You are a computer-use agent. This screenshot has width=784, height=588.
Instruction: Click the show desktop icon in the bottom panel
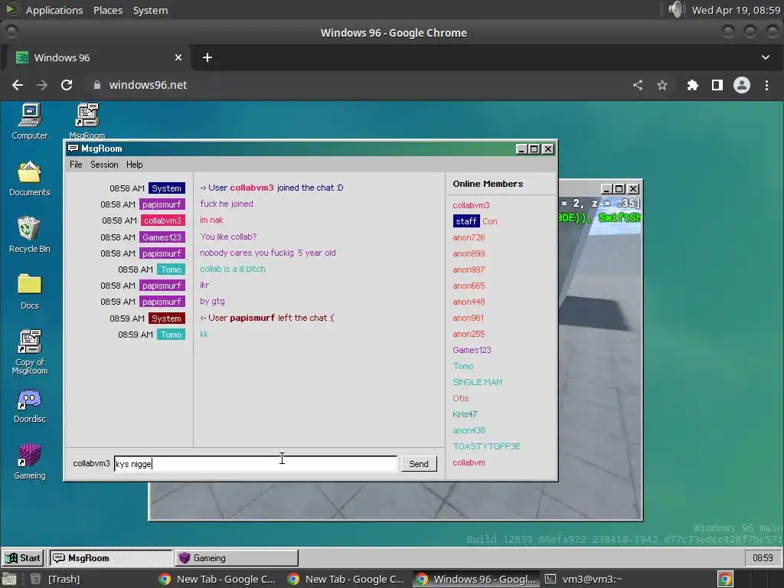point(9,579)
